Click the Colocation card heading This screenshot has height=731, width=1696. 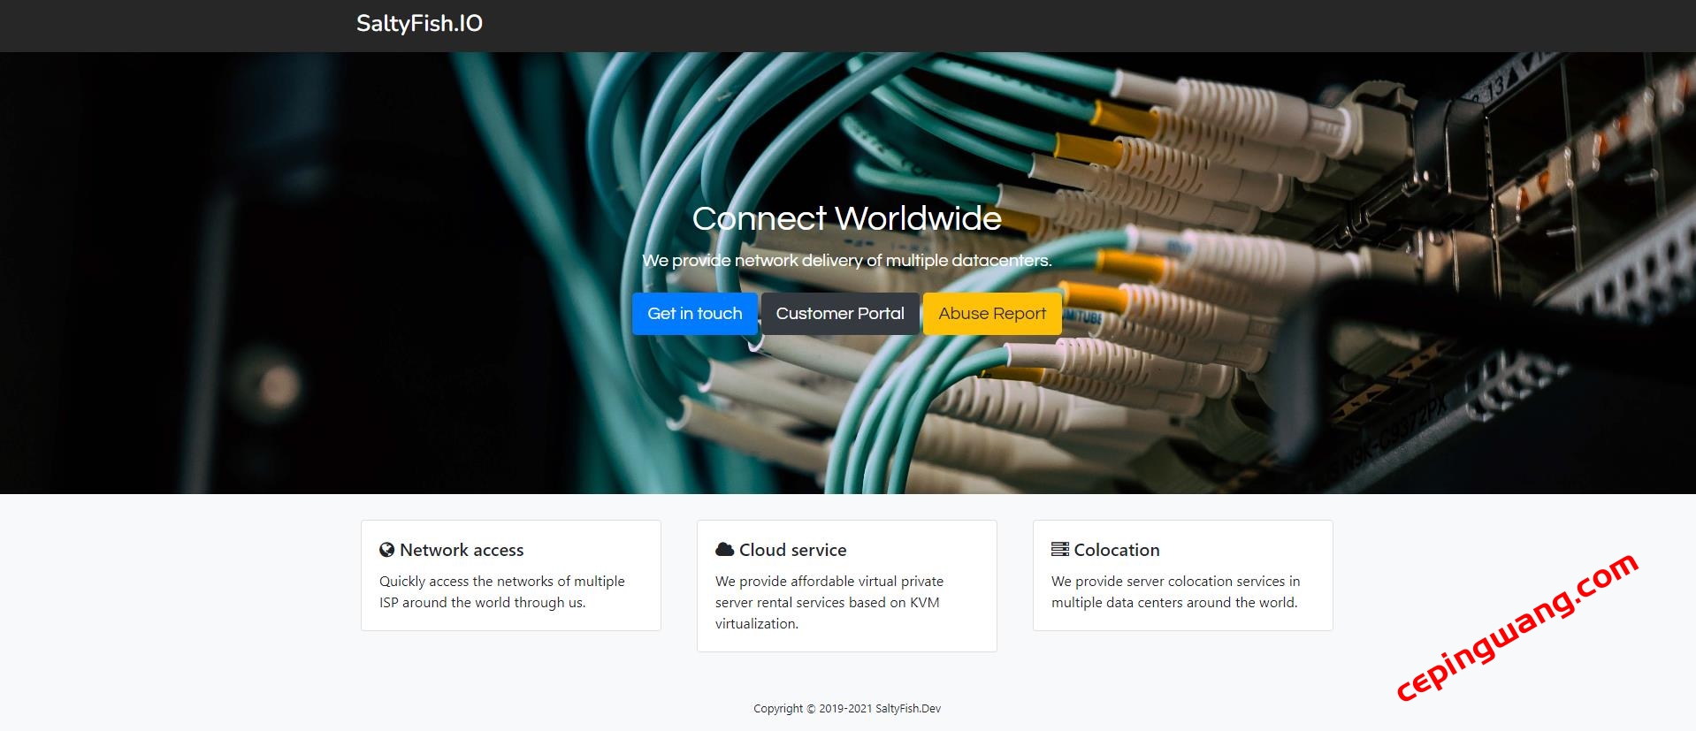[1116, 550]
